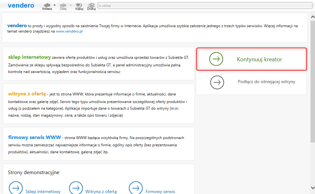
Task: Click the firmowy serwis WWW blue heading
Action: [x=35, y=137]
